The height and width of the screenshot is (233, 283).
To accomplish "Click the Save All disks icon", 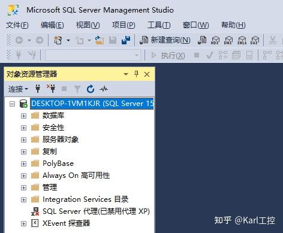I will [126, 40].
